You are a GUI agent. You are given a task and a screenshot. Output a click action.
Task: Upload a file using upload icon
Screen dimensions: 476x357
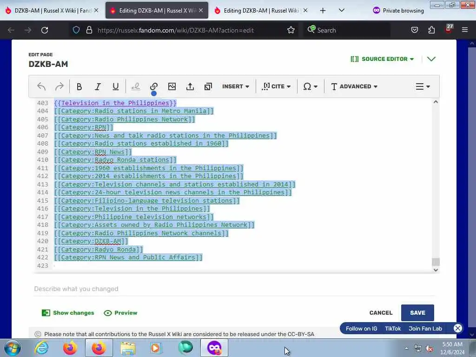click(x=190, y=86)
